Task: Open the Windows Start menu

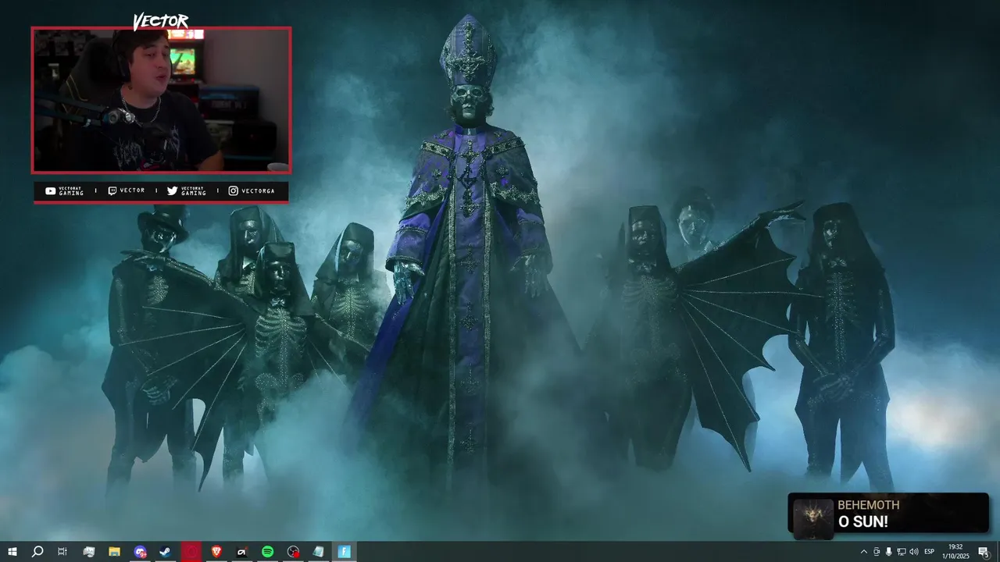Action: [x=12, y=552]
